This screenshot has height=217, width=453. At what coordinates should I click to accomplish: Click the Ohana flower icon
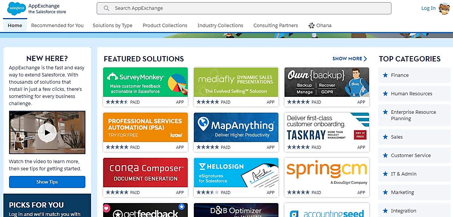[311, 25]
